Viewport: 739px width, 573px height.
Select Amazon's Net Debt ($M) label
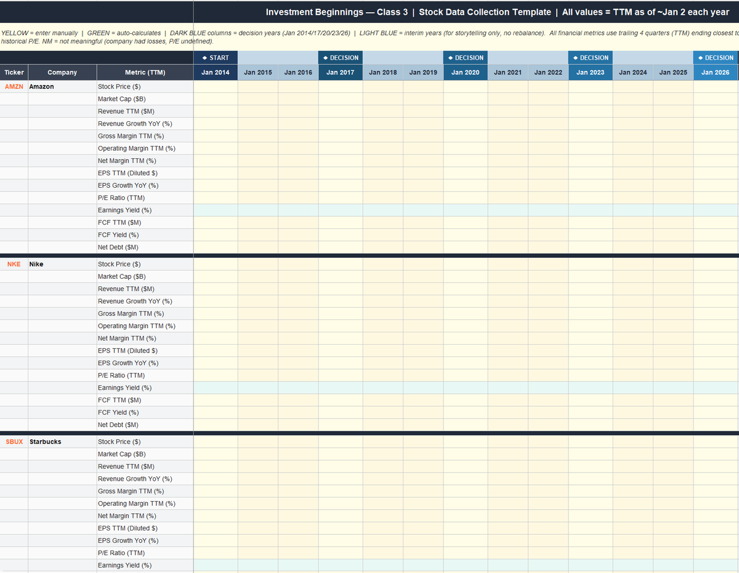pyautogui.click(x=145, y=247)
